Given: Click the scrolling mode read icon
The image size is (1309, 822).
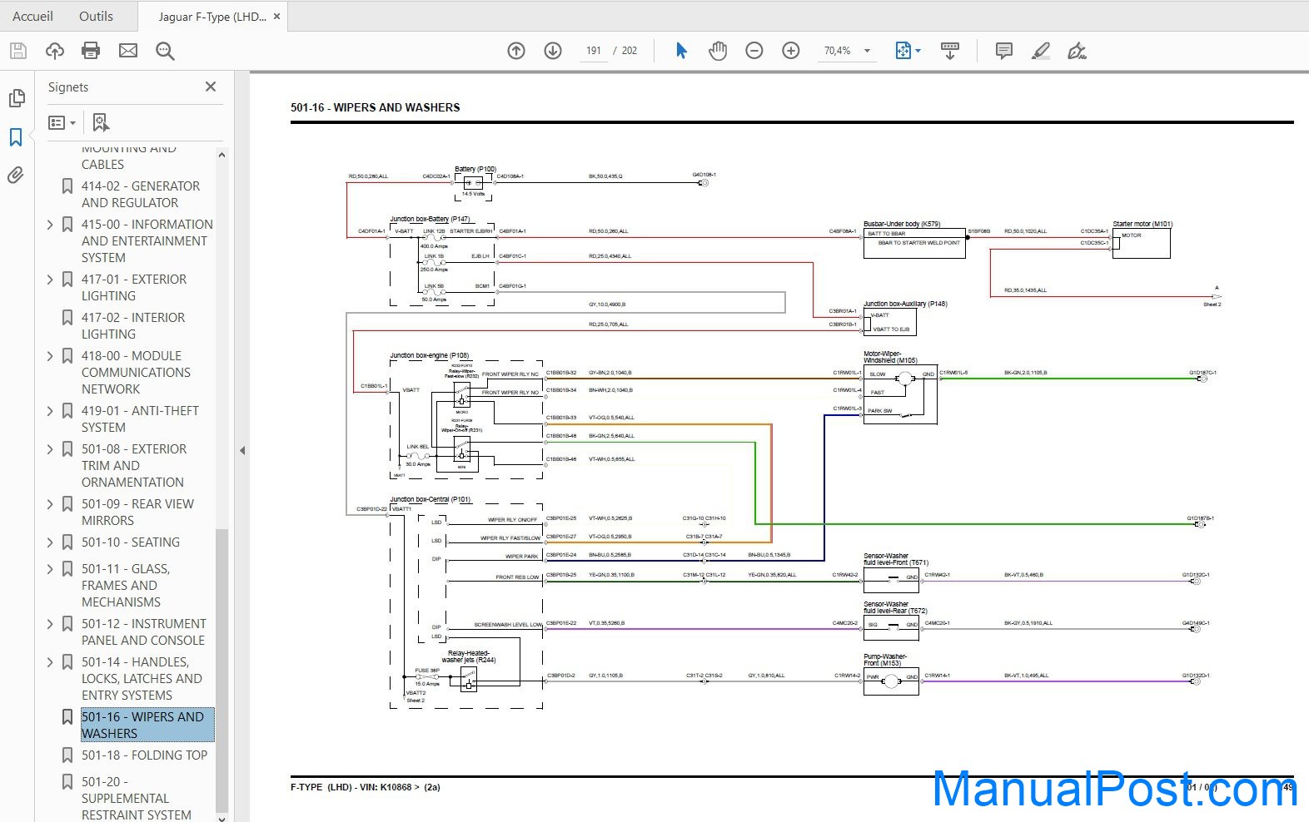Looking at the screenshot, I should click(949, 51).
